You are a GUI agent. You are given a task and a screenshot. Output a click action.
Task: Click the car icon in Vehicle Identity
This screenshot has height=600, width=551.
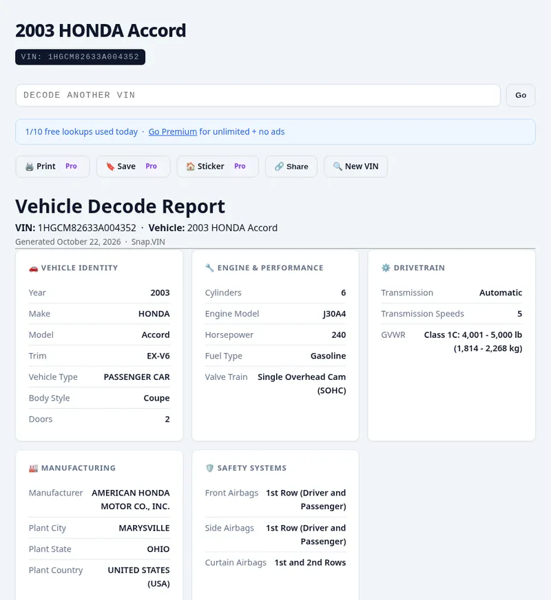[x=33, y=268]
